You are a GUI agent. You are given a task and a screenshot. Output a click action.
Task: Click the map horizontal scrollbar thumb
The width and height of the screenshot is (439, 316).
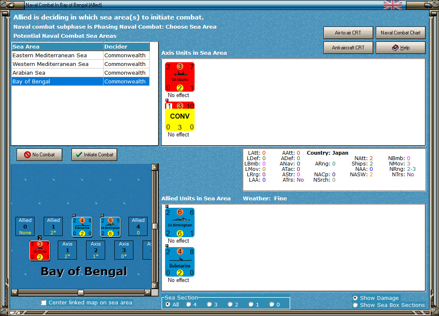click(x=81, y=292)
